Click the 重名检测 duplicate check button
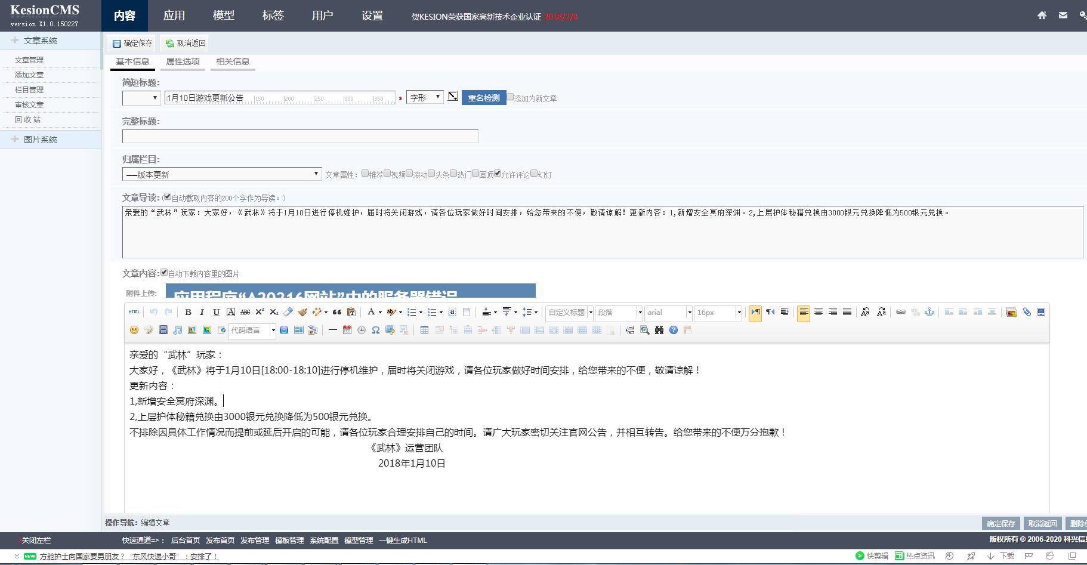The width and height of the screenshot is (1087, 565). 484,98
